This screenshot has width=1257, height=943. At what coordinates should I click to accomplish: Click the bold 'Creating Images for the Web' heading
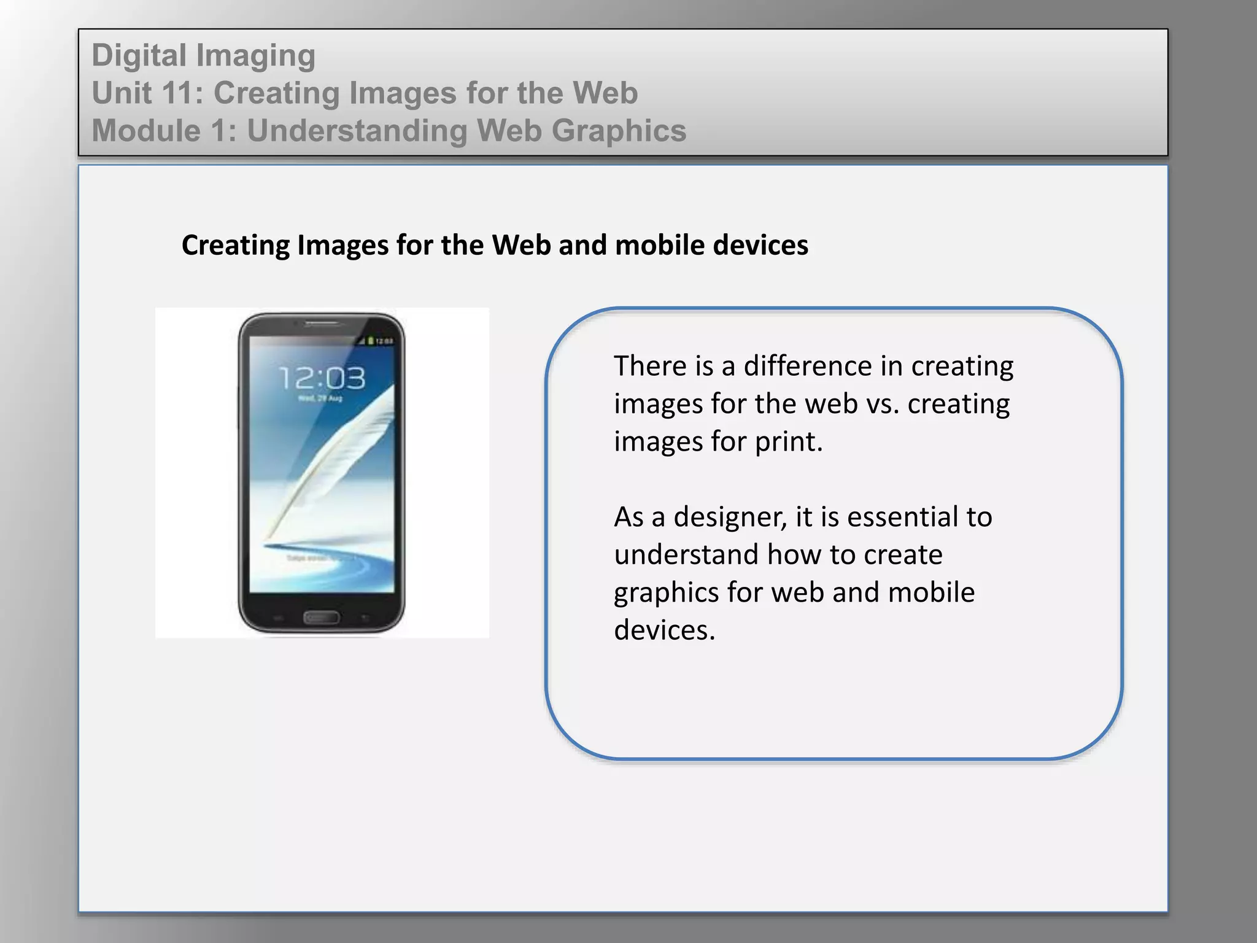click(494, 245)
